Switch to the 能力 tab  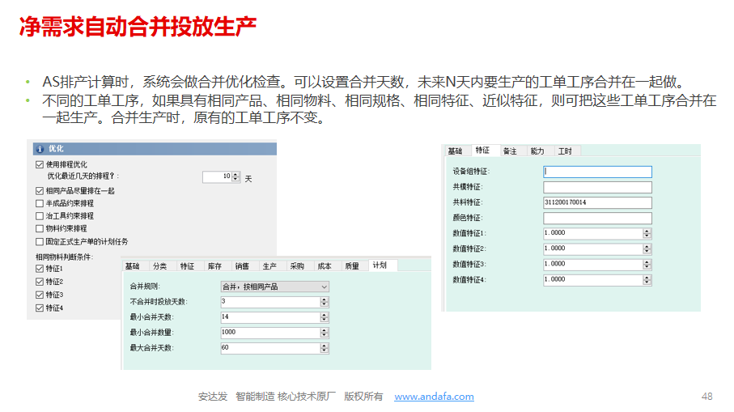537,151
